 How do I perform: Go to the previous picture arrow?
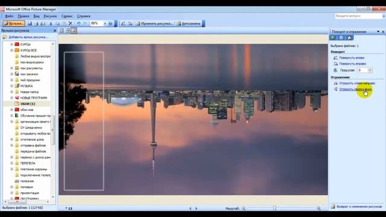coord(191,209)
